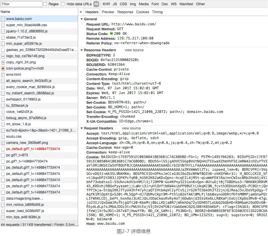
Task: Select the su?wd=&json=1 request row
Action: [39, 130]
